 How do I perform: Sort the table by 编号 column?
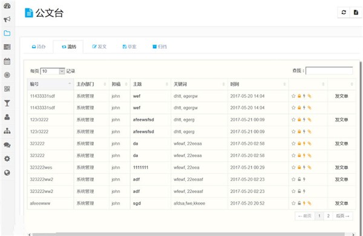point(50,84)
